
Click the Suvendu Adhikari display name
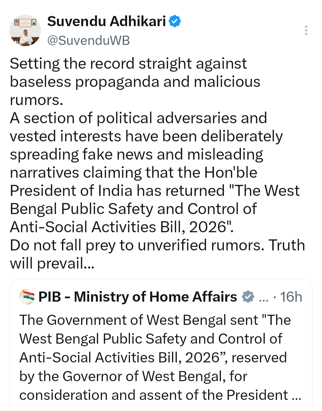tap(106, 21)
